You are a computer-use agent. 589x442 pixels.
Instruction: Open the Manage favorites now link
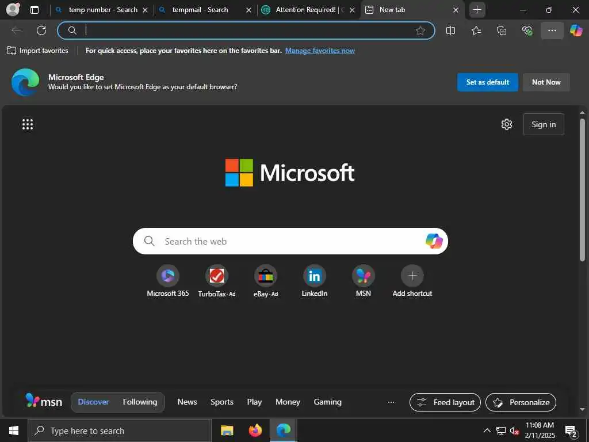(320, 51)
